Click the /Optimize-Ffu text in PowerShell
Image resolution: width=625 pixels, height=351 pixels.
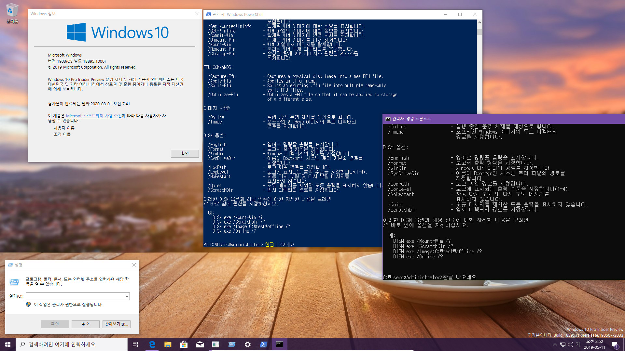pos(223,95)
